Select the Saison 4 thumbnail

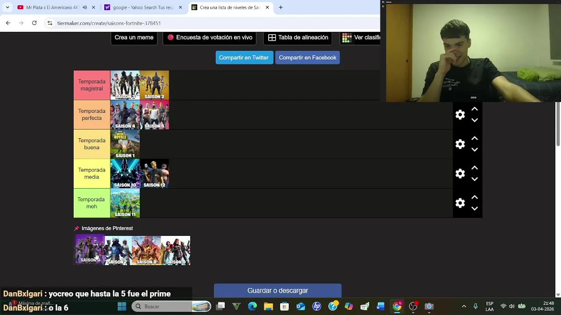coord(125,115)
